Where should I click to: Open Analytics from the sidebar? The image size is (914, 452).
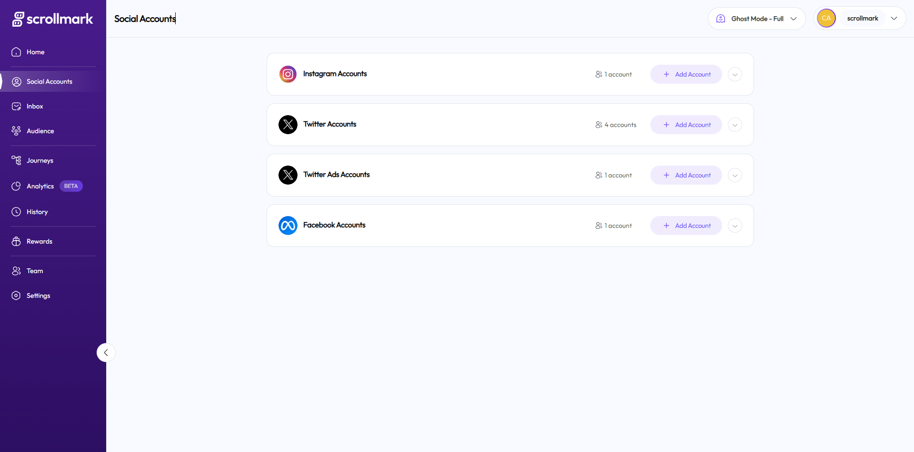pos(40,186)
